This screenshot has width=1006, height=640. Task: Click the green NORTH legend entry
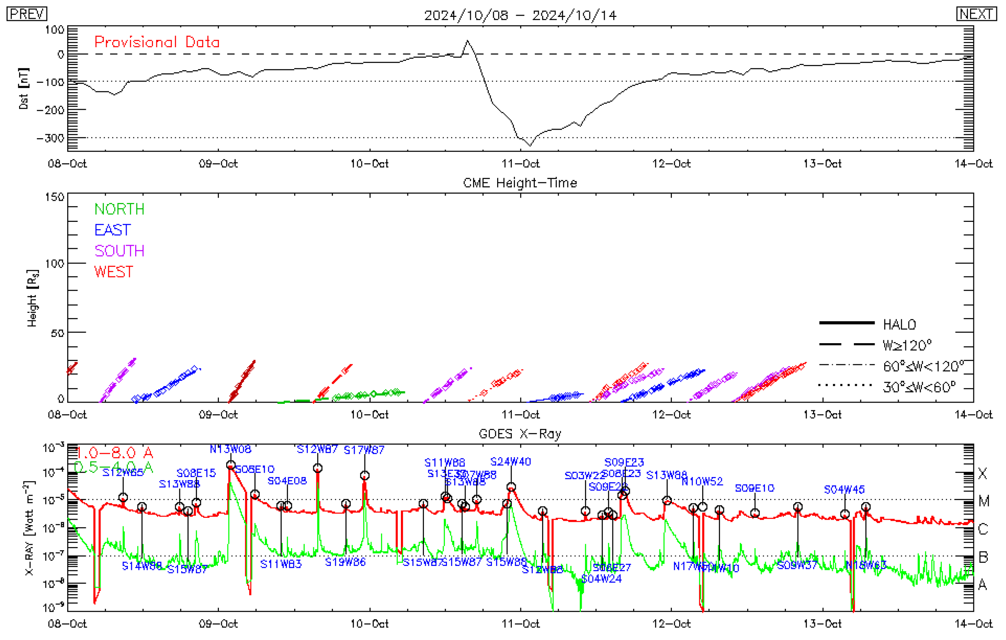click(x=119, y=209)
